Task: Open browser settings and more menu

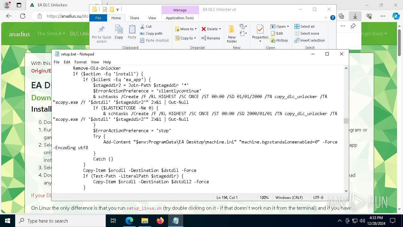Action: point(383,16)
